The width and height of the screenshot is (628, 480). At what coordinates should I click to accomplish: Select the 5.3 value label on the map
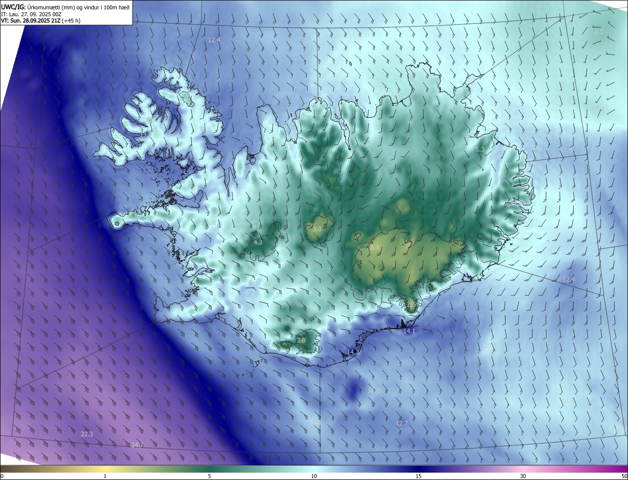(x=480, y=149)
